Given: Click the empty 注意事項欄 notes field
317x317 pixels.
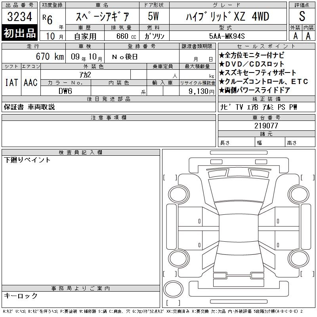Looking at the screenshot, I should 109,134.
